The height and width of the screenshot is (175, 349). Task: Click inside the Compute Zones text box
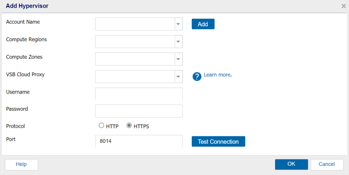click(x=135, y=59)
